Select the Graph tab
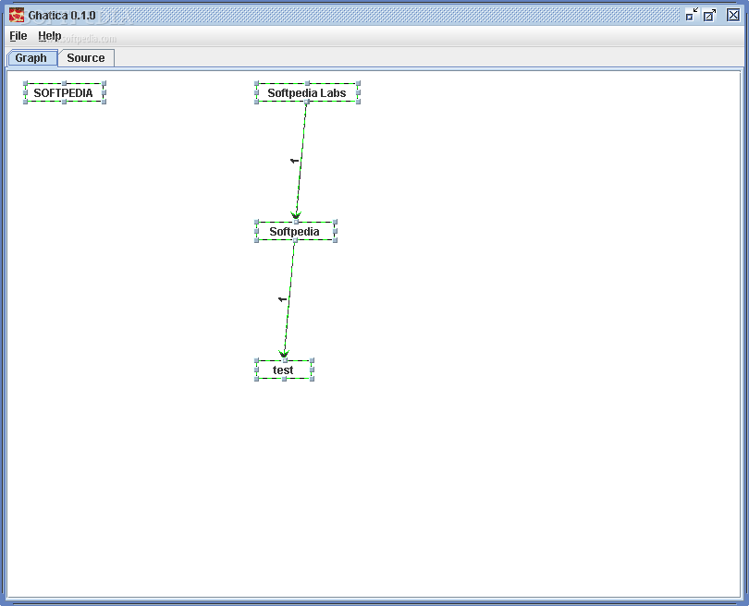Viewport: 749px width, 606px height. tap(31, 58)
